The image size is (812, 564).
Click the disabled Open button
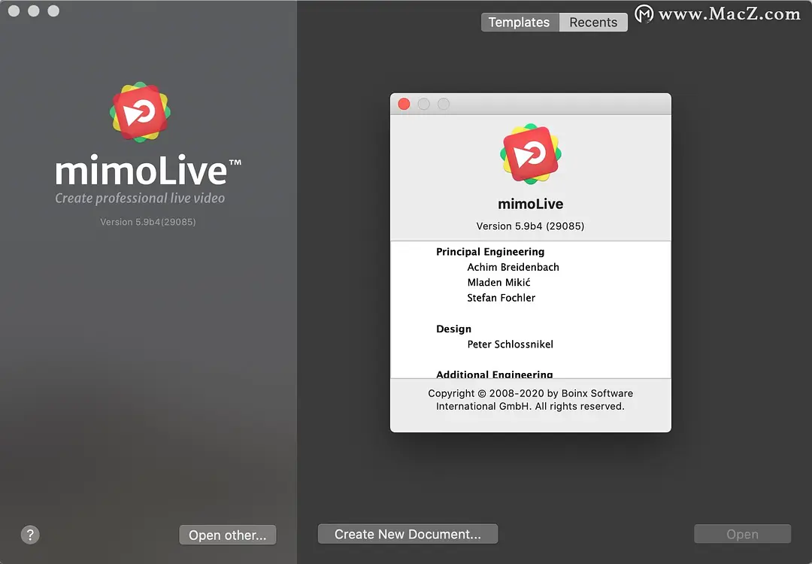742,534
